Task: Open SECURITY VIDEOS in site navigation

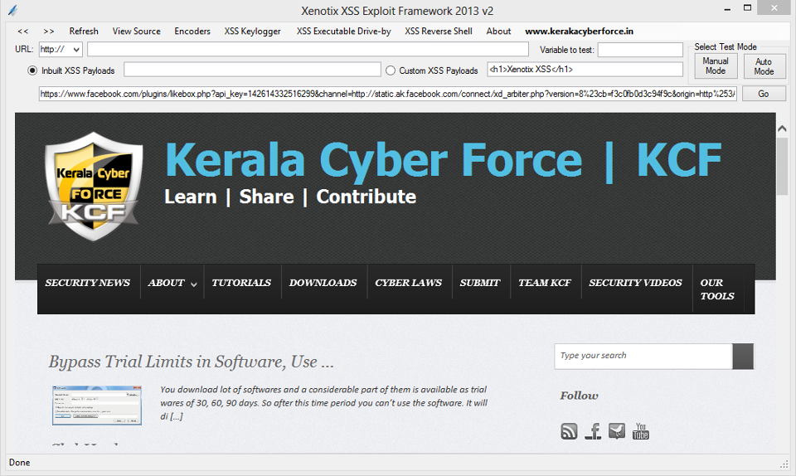Action: pos(636,283)
